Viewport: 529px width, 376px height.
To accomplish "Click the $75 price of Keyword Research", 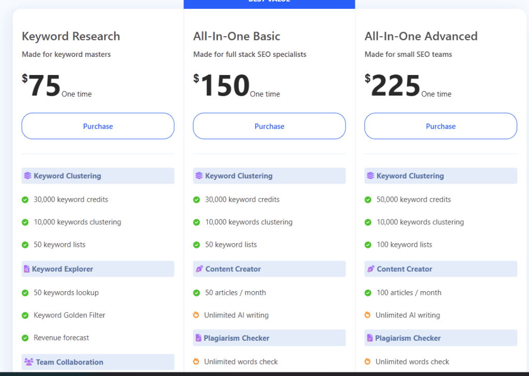I will click(44, 85).
